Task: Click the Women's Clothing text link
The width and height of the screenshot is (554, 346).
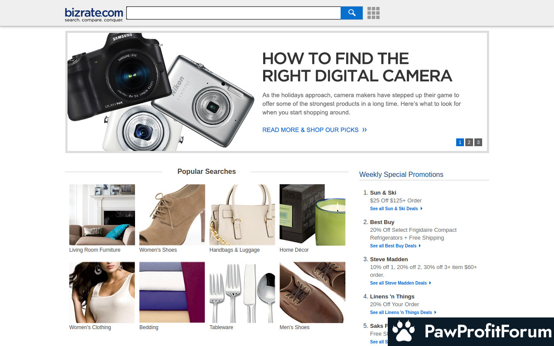Action: (x=90, y=327)
